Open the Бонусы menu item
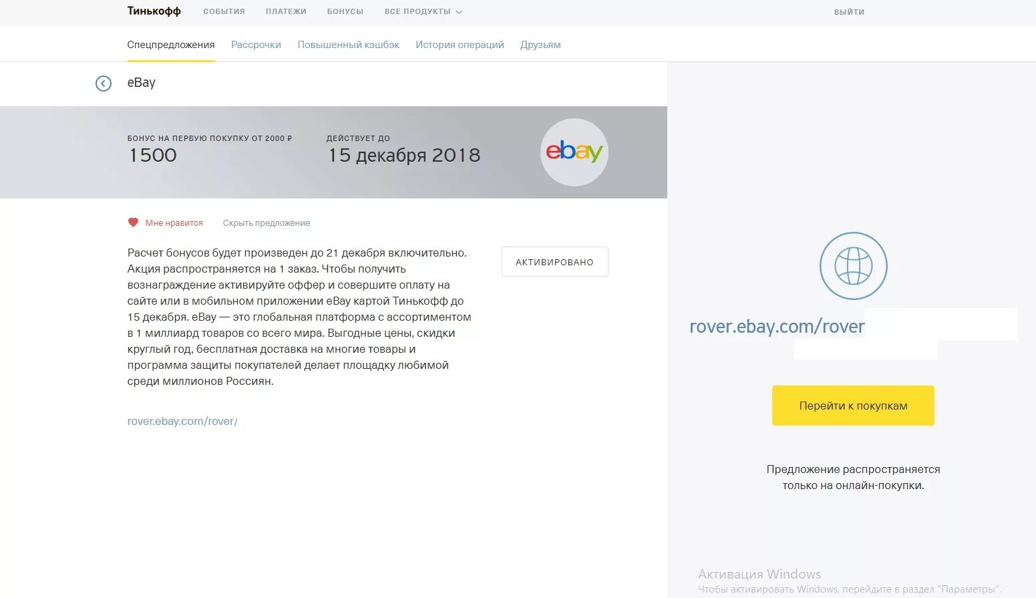Screen dimensions: 1036x598 click(x=345, y=11)
